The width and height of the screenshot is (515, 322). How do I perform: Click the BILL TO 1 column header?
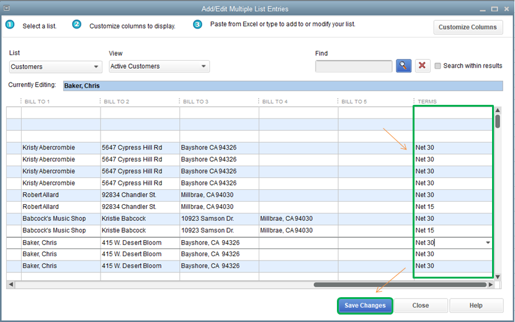coord(37,102)
